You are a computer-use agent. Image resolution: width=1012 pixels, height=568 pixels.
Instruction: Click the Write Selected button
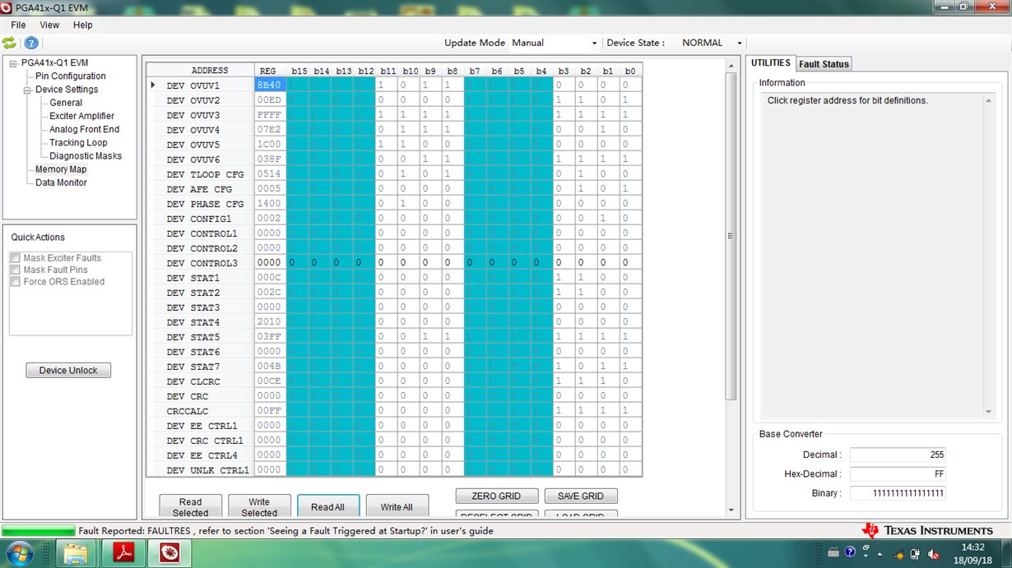click(x=259, y=507)
